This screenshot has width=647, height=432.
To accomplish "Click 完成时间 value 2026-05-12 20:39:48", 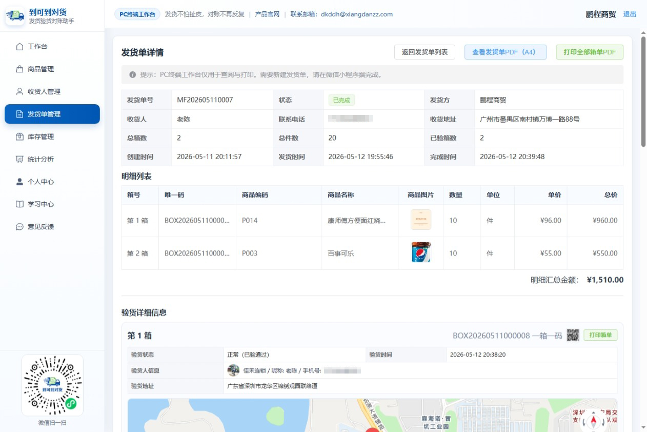I will pos(512,156).
